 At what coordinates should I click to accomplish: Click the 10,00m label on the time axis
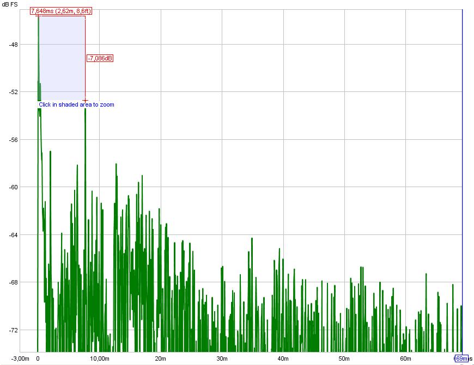(99, 359)
